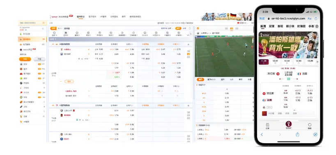The height and width of the screenshot is (155, 336).
Task: Reload page using Safari refresh icon
Action: click(316, 18)
